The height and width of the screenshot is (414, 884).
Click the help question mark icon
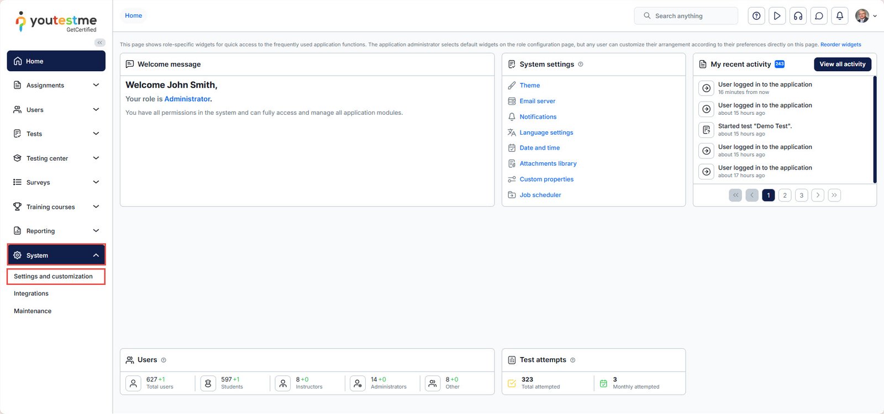(x=756, y=16)
